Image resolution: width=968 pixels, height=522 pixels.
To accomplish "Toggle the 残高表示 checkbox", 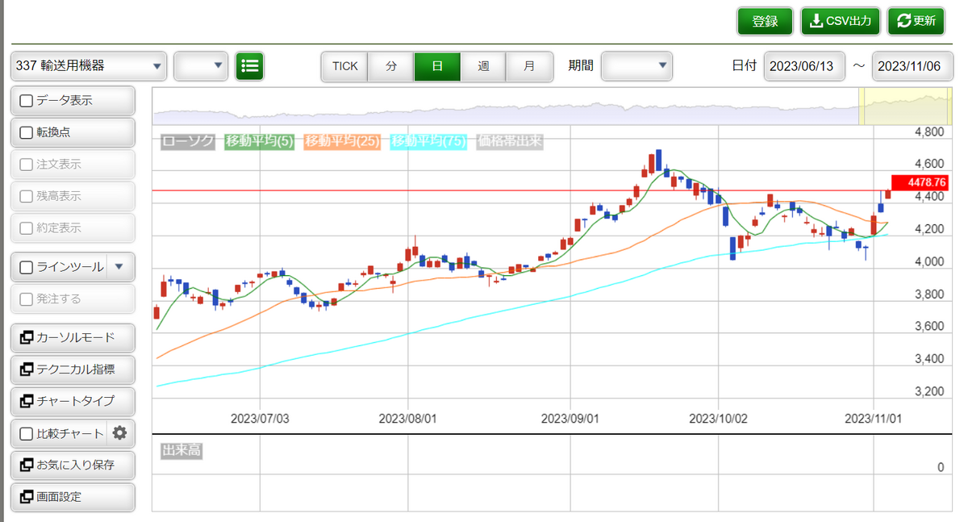I will pyautogui.click(x=26, y=196).
